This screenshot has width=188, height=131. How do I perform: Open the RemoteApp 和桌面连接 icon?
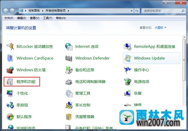pyautogui.click(x=128, y=47)
